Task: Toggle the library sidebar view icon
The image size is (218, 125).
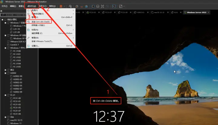Action: (93, 6)
